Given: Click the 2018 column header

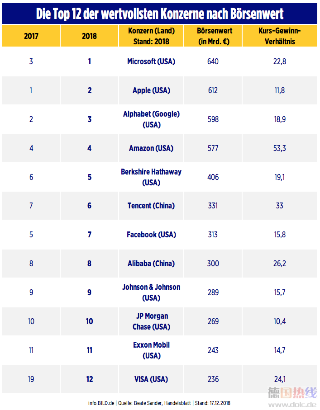Looking at the screenshot, I should coord(89,36).
